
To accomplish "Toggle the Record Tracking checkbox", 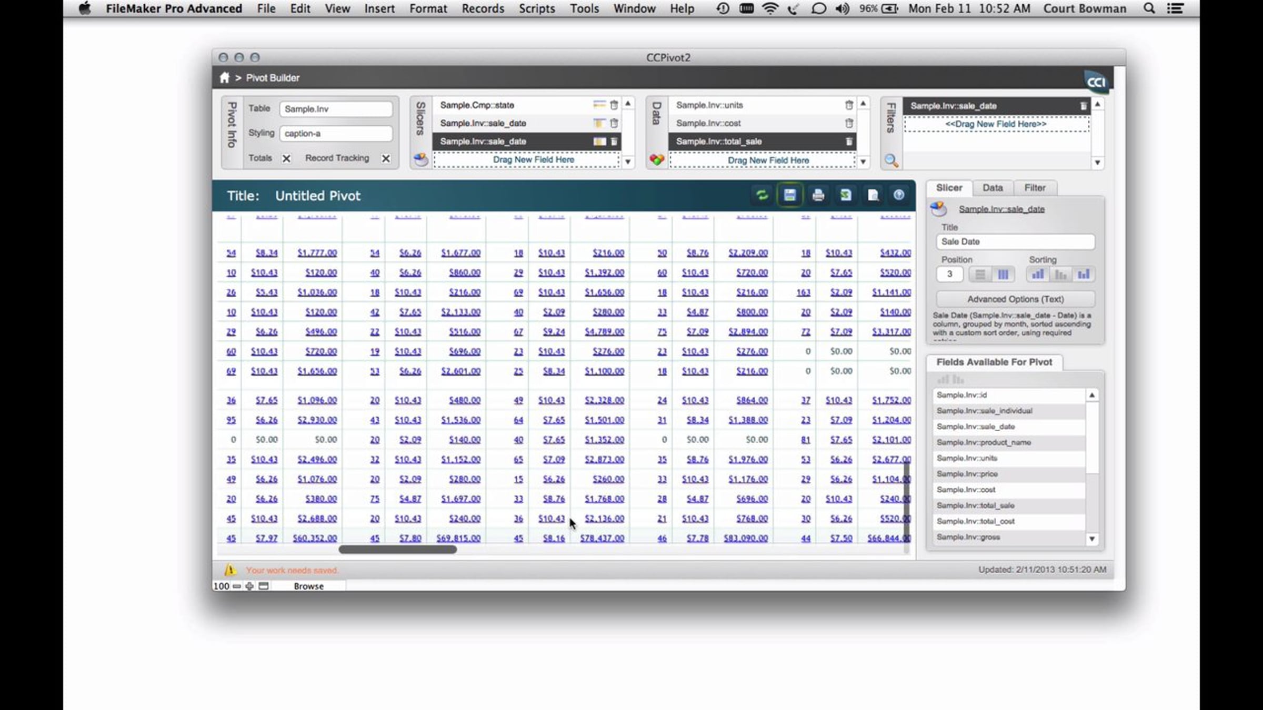I will tap(386, 158).
